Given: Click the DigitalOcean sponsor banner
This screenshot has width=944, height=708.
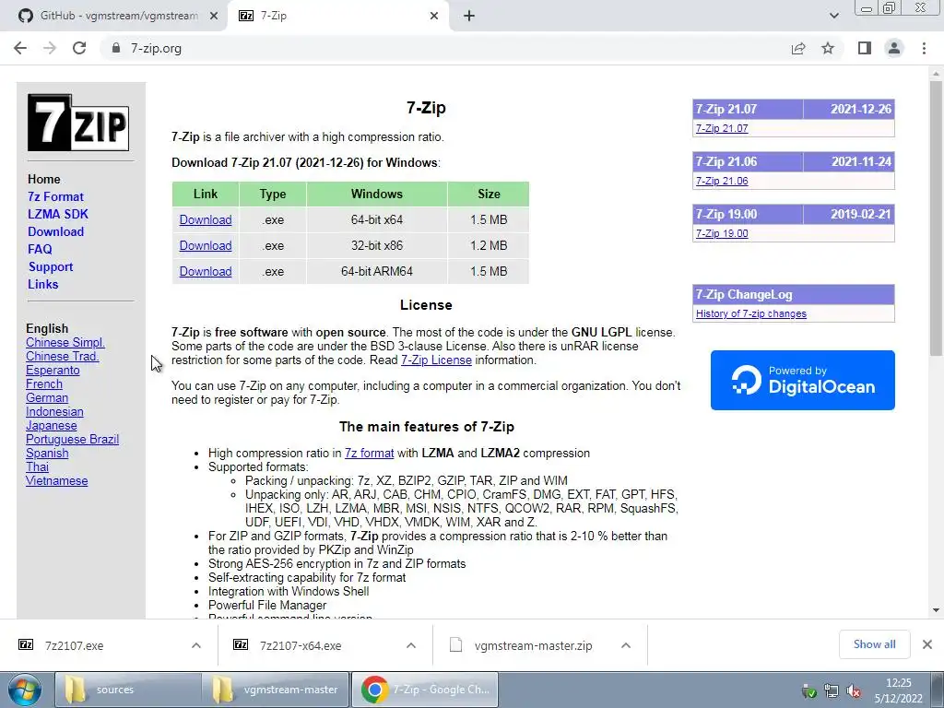Looking at the screenshot, I should (803, 380).
